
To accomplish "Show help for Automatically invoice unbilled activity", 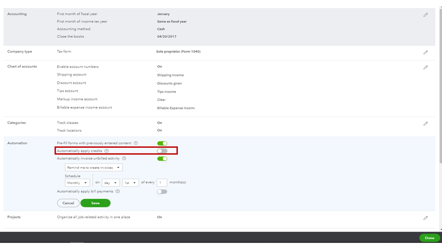I will click(124, 158).
